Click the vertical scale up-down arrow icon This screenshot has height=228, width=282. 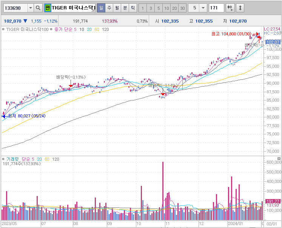(x=240, y=8)
